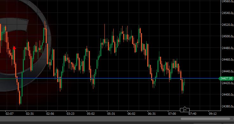Click the 24540.0 price axis label
This screenshot has height=124, width=234.
pos(228,13)
